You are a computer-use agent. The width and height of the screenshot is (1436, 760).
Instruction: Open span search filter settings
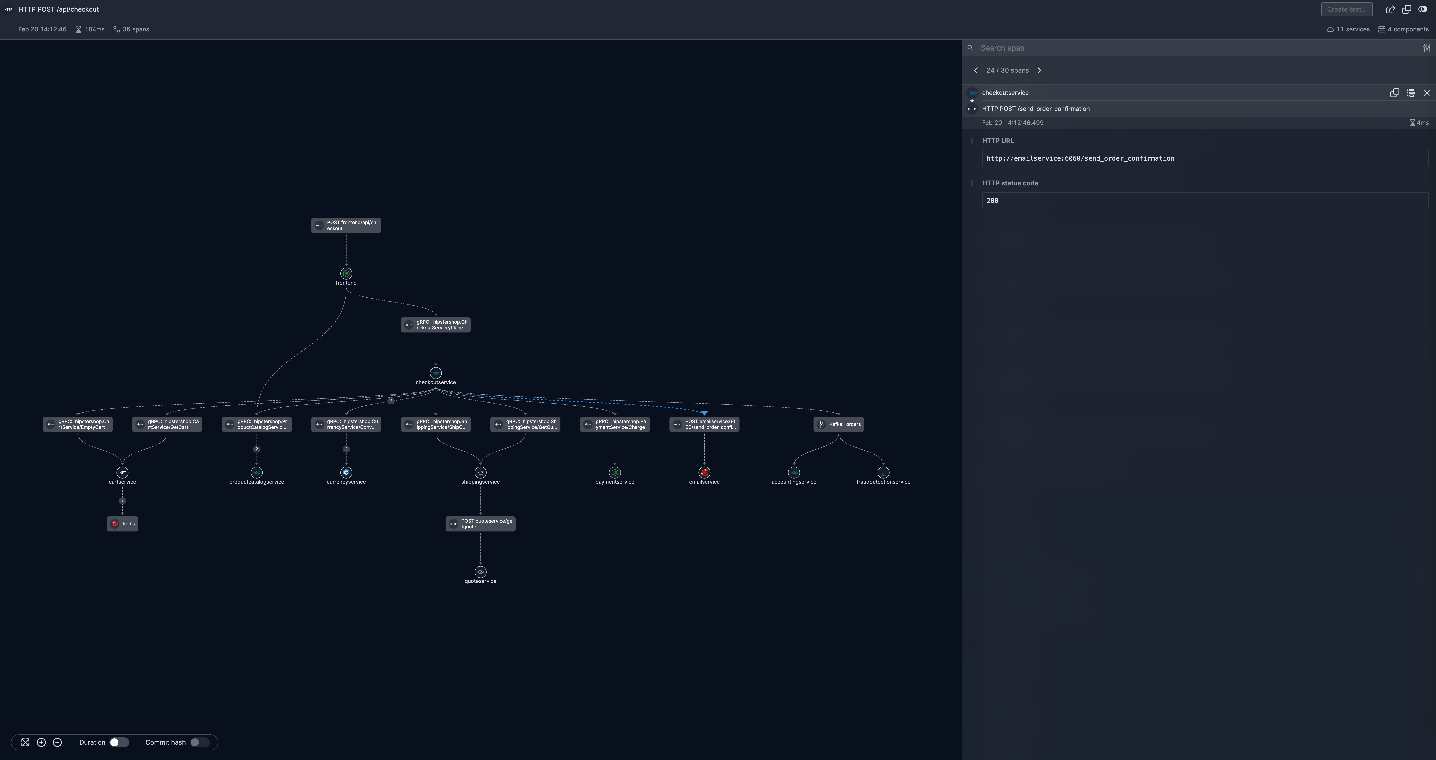tap(1426, 48)
